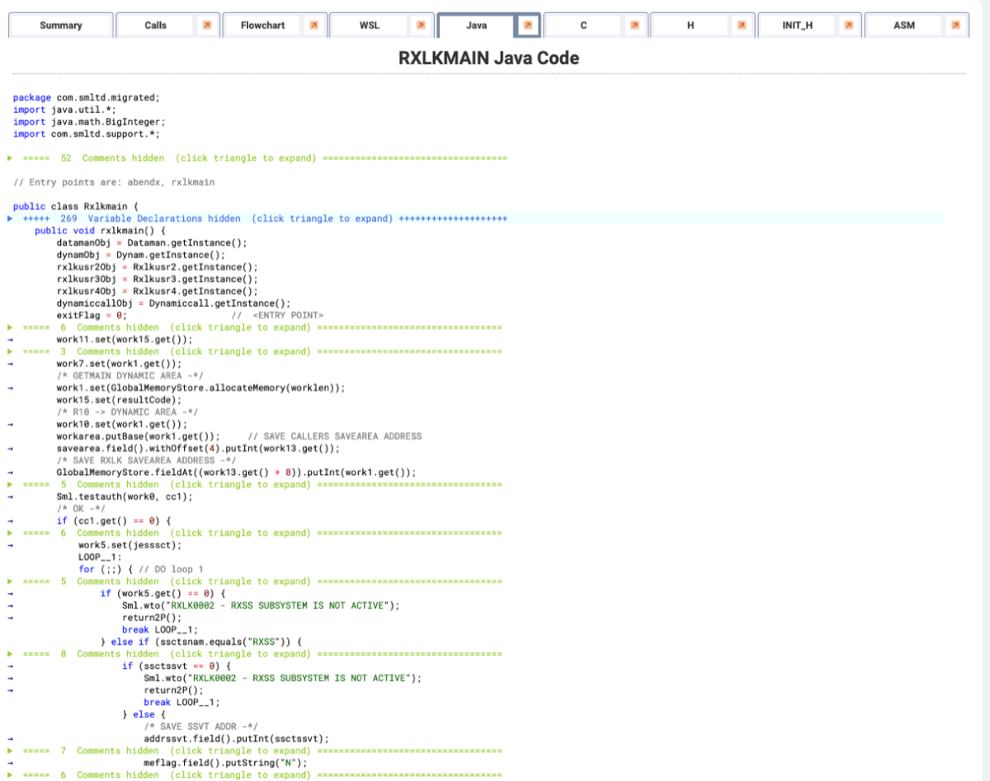990x781 pixels.
Task: Expand the 5 Comments hidden above Sml.testauth
Action: pyautogui.click(x=9, y=484)
